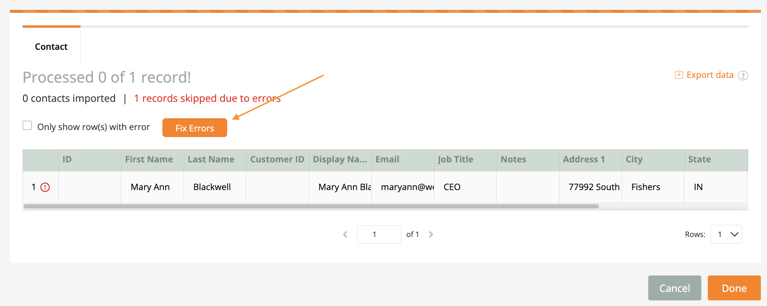Select the IN state cell
Image resolution: width=767 pixels, height=306 pixels.
pyautogui.click(x=716, y=187)
